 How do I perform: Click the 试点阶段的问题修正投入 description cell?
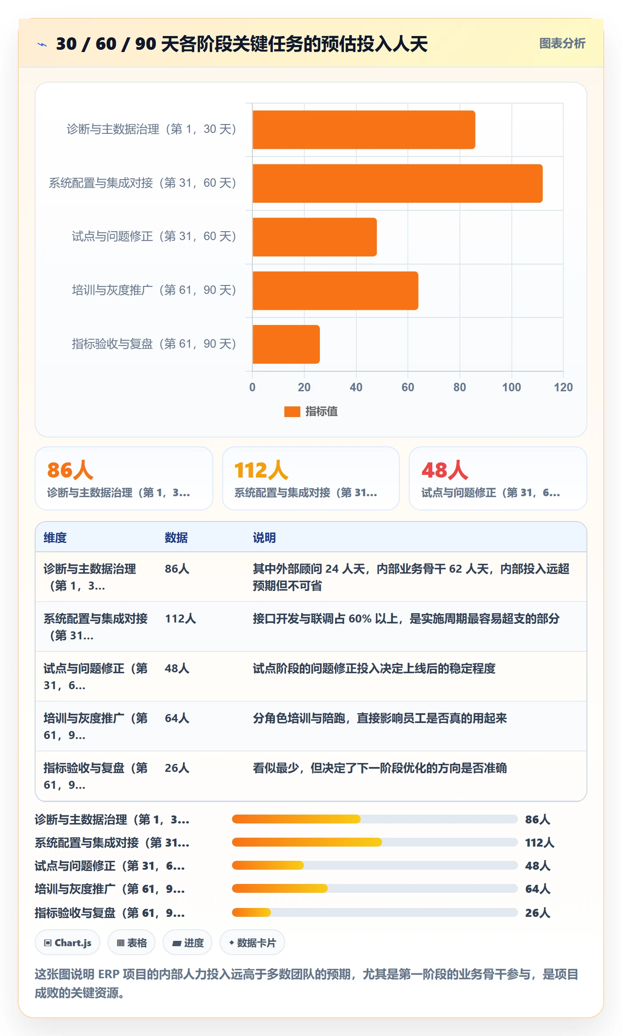click(x=374, y=668)
